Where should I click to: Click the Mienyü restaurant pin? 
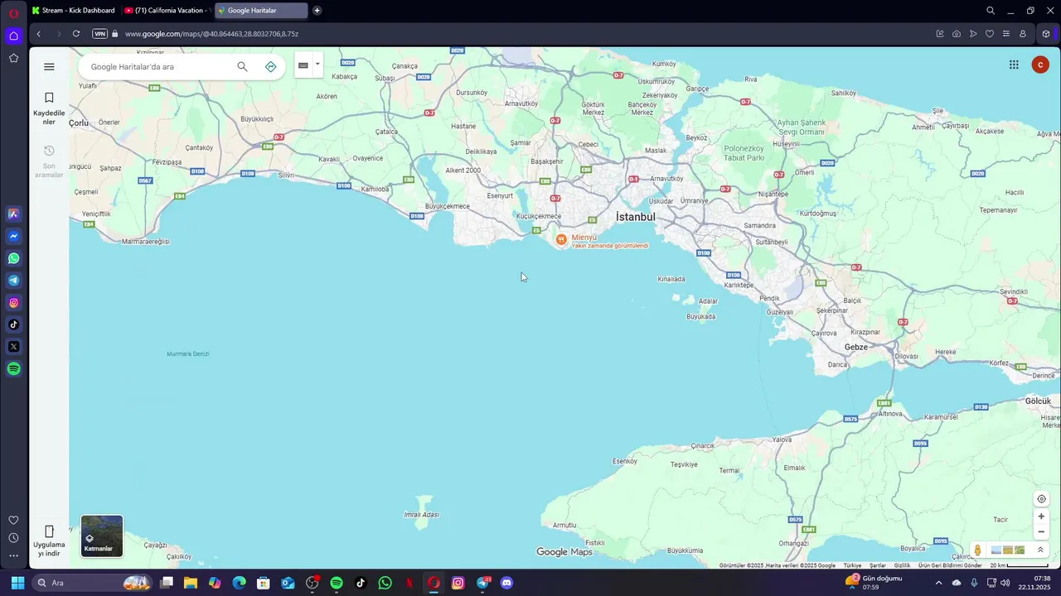561,239
